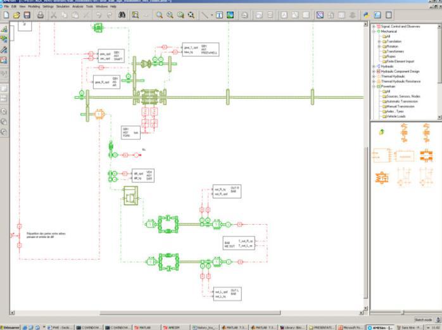This screenshot has width=442, height=330.
Task: Click the redo arrow icon
Action: [x=110, y=15]
